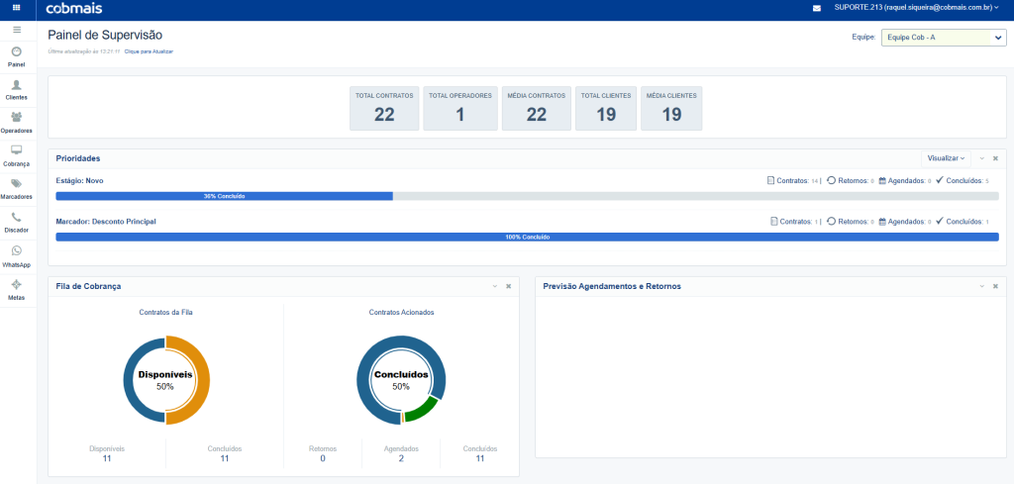1014x484 pixels.
Task: Click the 36% Concluído progress bar
Action: pyautogui.click(x=224, y=196)
